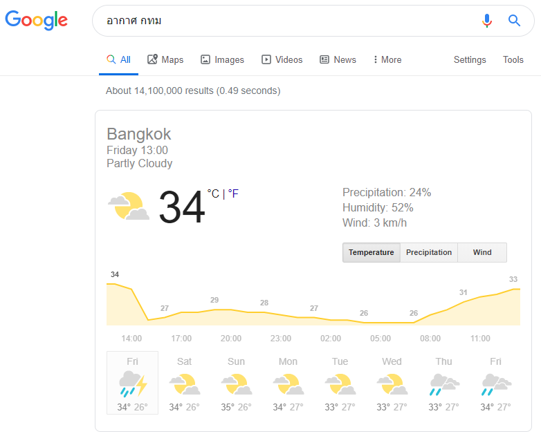The image size is (541, 436).
Task: Open the Images results tab
Action: (x=222, y=60)
